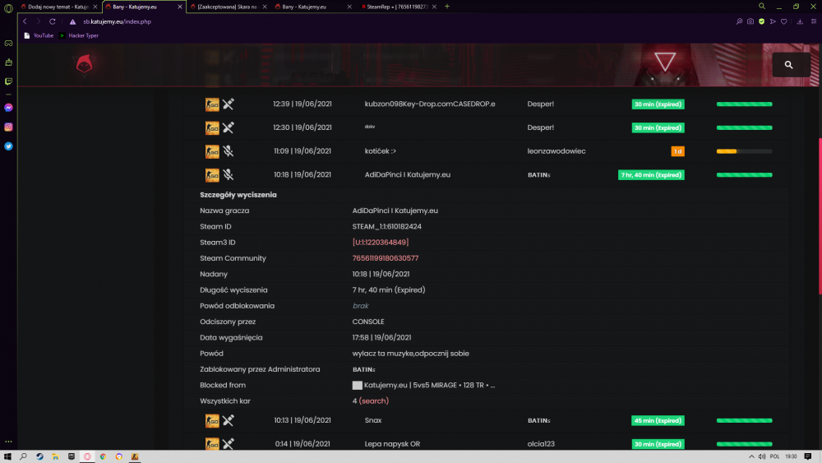
Task: Click the green progress bar in AdiDaPinci row
Action: (x=745, y=174)
